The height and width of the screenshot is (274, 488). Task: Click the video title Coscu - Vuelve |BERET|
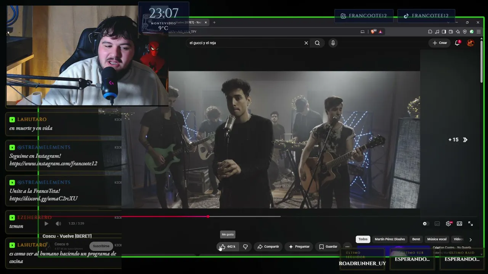(67, 236)
